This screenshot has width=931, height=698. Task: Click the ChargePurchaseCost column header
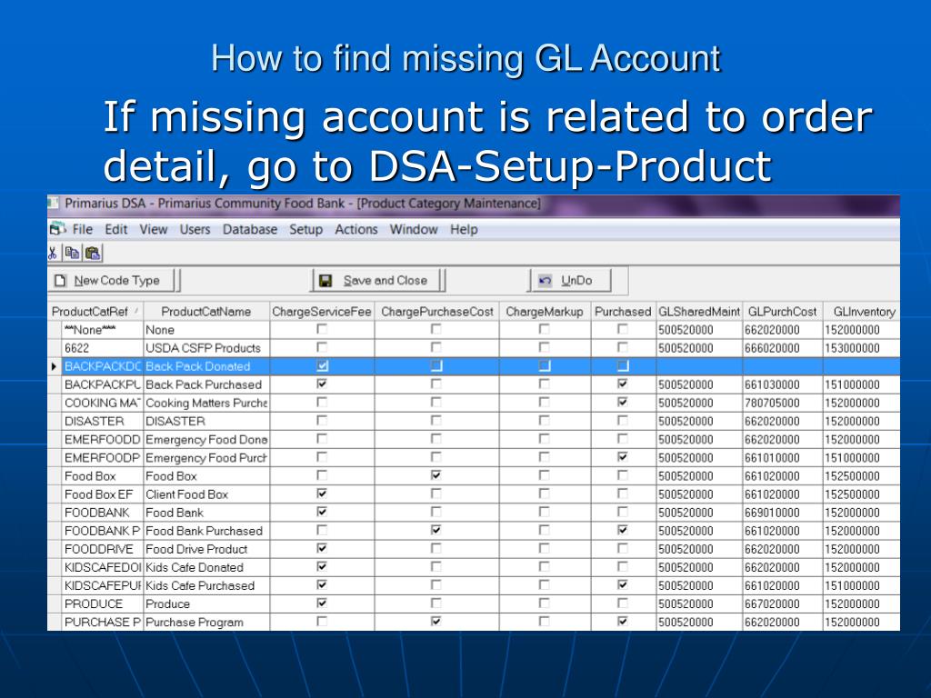click(x=437, y=312)
